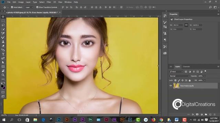Click the Properties panel tab
The height and width of the screenshot is (123, 220).
coord(173,14)
